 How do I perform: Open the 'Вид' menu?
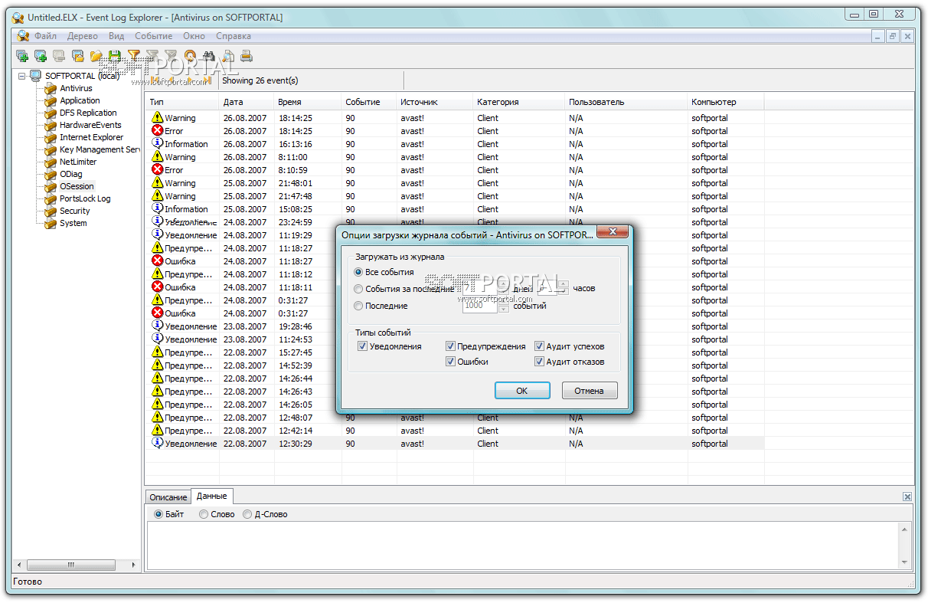coord(116,36)
